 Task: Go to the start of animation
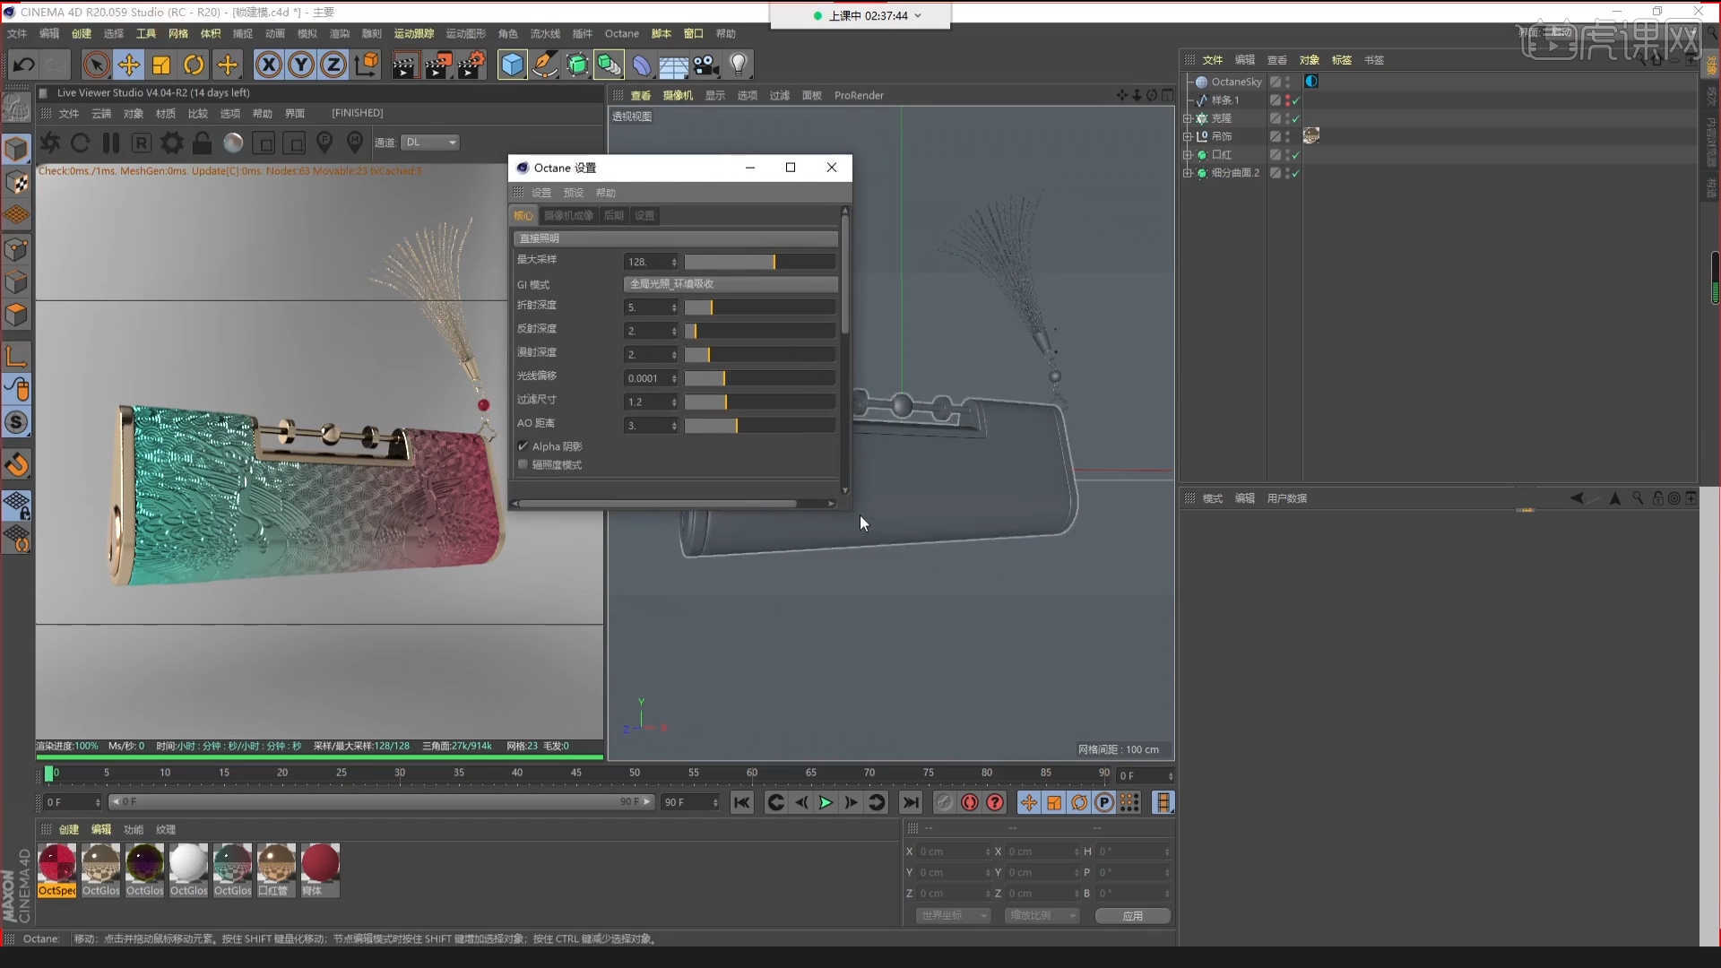coord(741,802)
